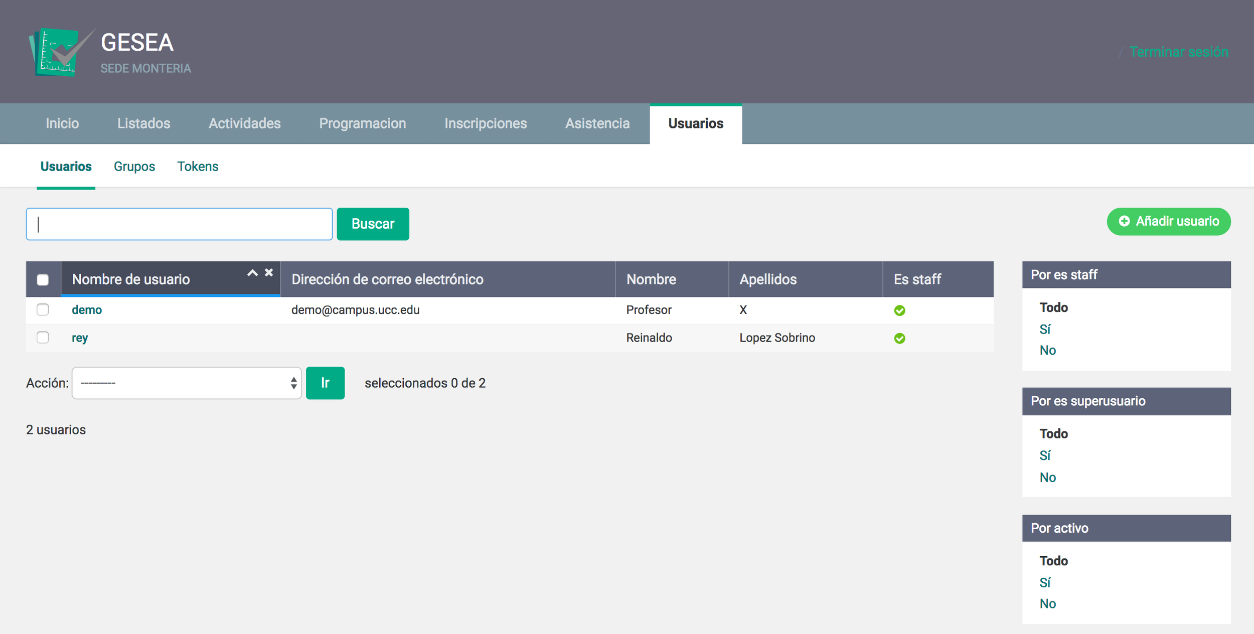Check the demo user row checkbox
The height and width of the screenshot is (634, 1254).
[x=43, y=309]
